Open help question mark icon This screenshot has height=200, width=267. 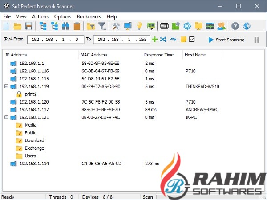[x=235, y=26]
